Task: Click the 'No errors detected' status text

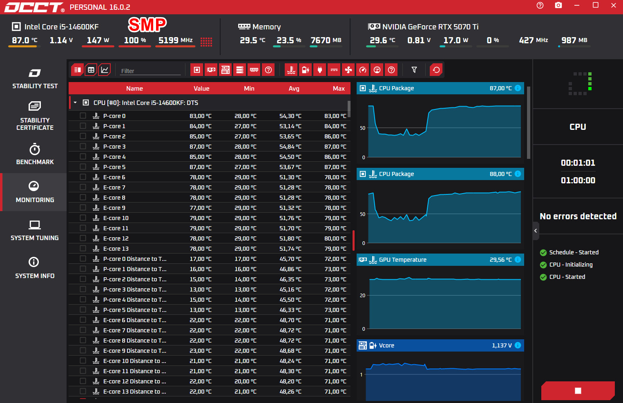Action: (578, 216)
